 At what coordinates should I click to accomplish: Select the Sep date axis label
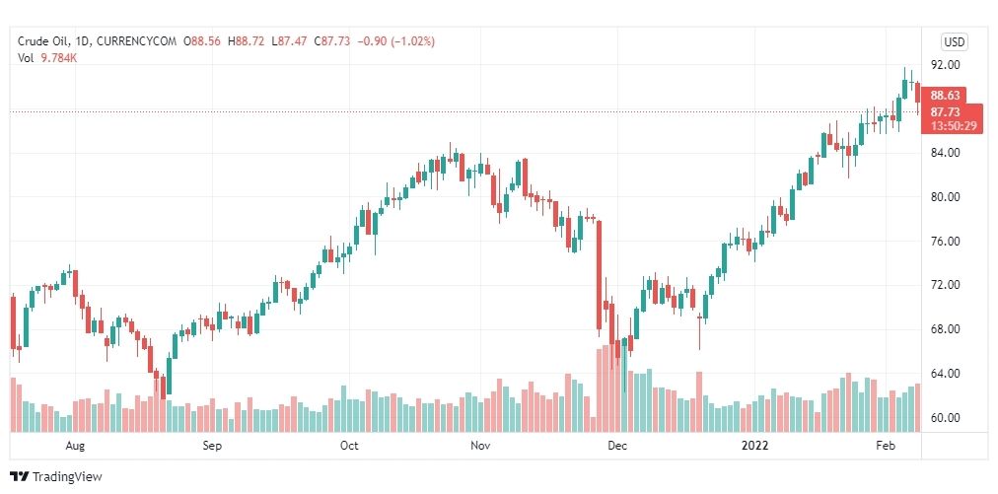coord(212,445)
